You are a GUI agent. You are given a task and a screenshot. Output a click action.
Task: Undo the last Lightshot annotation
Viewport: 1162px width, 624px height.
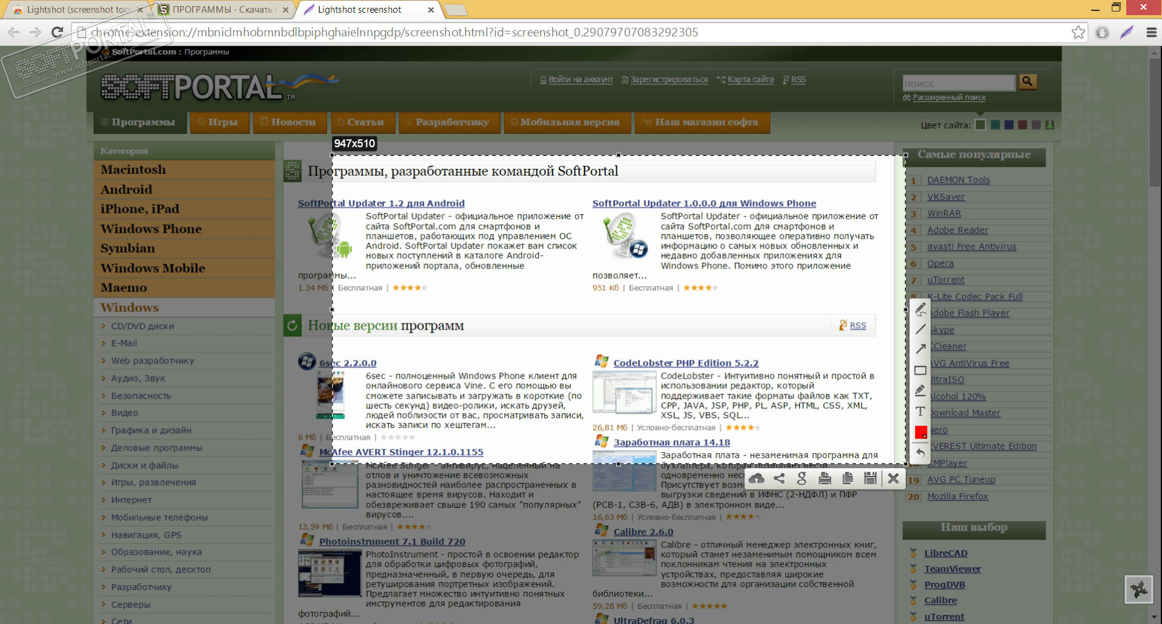click(x=920, y=453)
